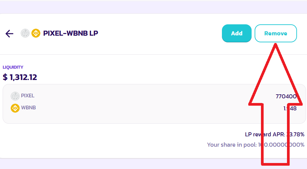This screenshot has width=307, height=169.
Task: Click the grey PIXEL token icon in header
Action: point(25,33)
